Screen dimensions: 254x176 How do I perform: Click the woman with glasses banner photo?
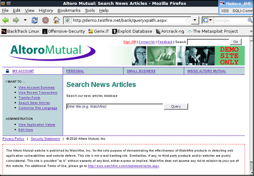(139, 56)
